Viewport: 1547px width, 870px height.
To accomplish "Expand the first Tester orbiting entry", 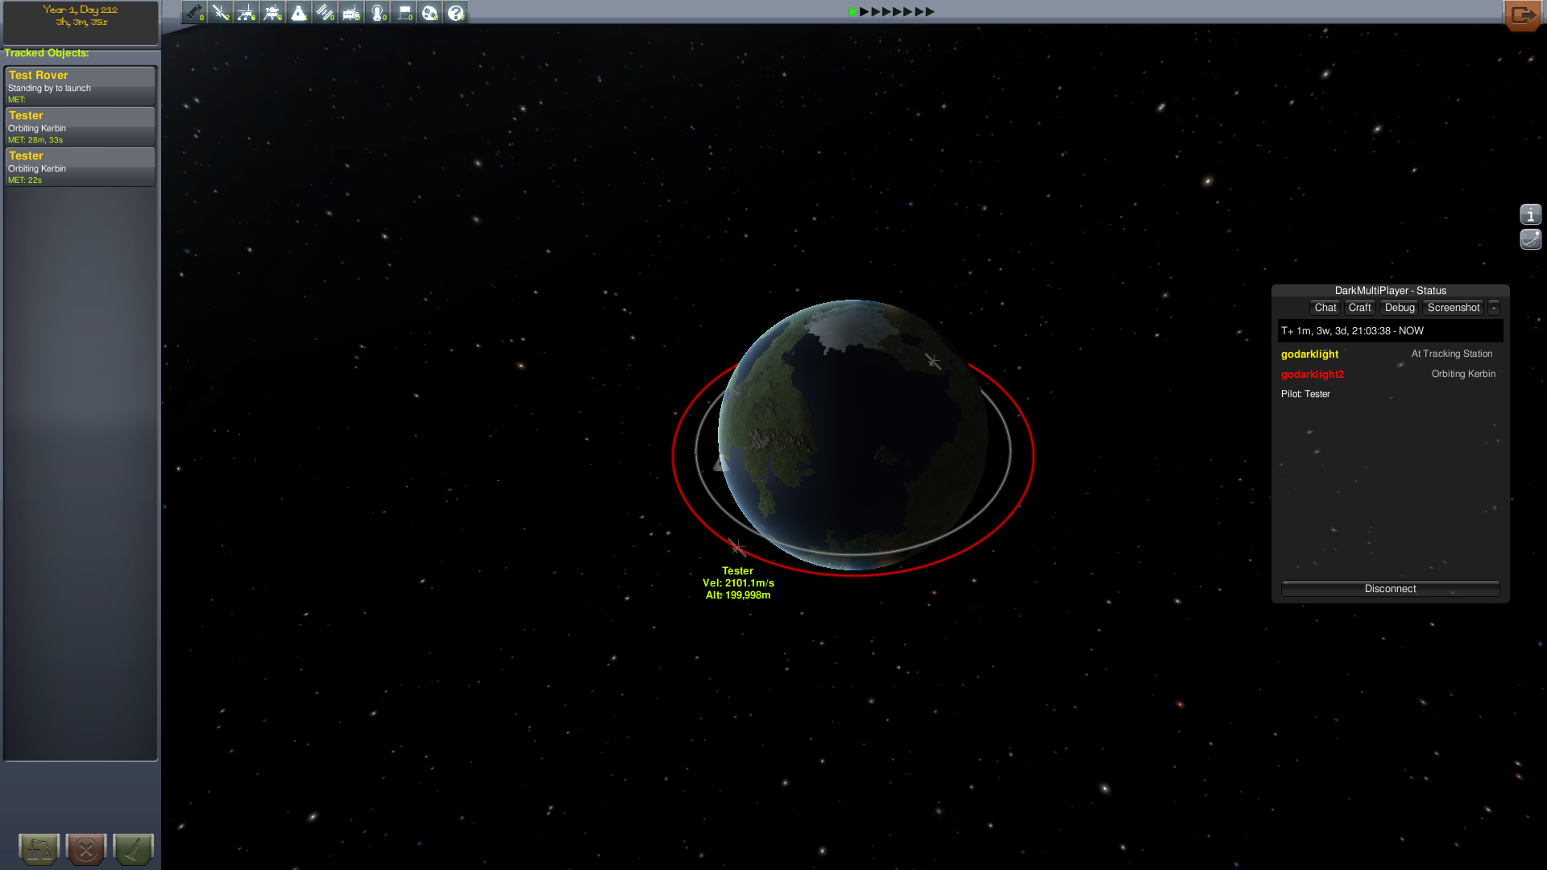I will pyautogui.click(x=80, y=126).
